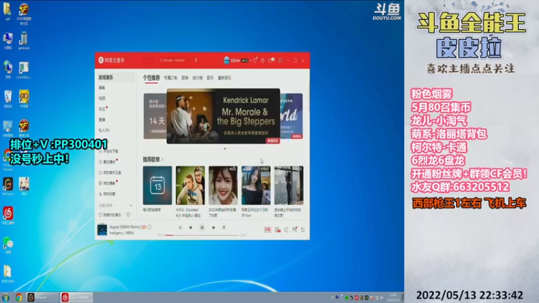Toggle the sound quality badge in player bar

point(267,230)
